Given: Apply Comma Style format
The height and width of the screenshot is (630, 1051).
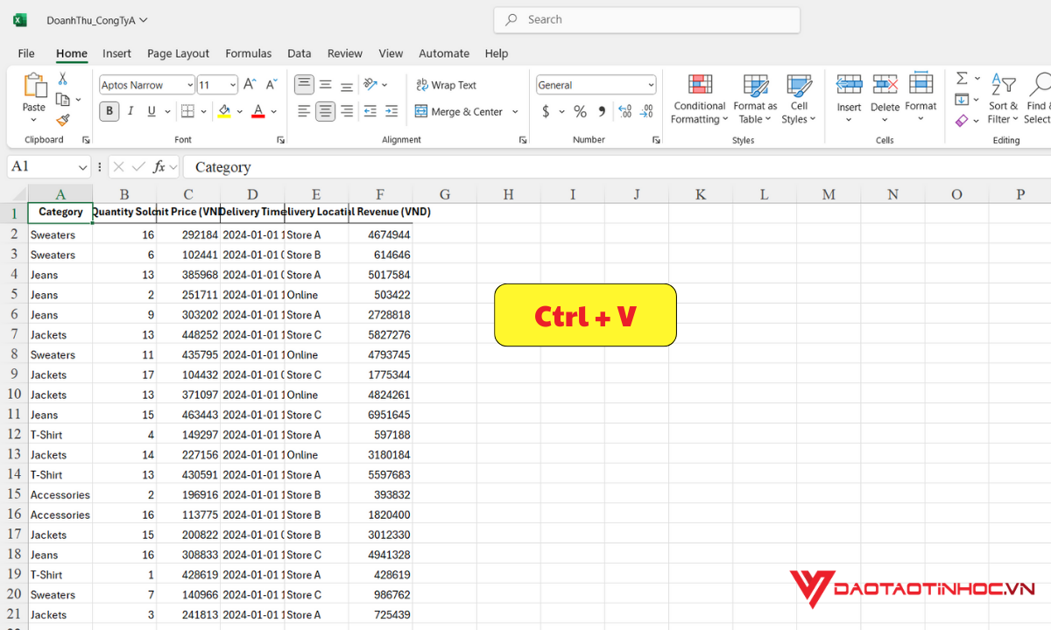Looking at the screenshot, I should [602, 111].
